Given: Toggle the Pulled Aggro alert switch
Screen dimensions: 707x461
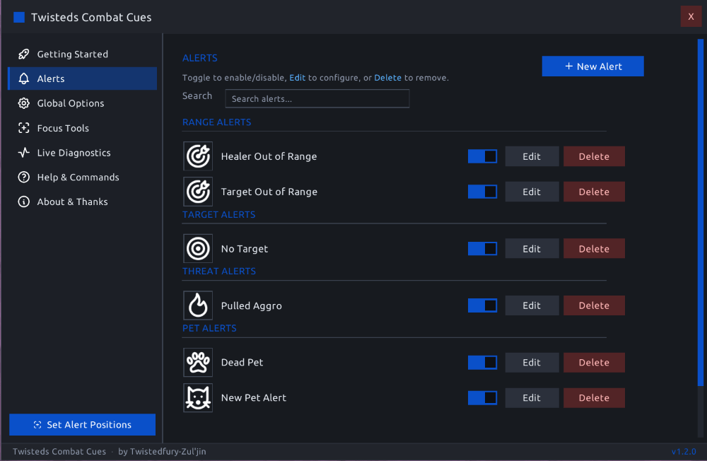Looking at the screenshot, I should click(x=482, y=305).
